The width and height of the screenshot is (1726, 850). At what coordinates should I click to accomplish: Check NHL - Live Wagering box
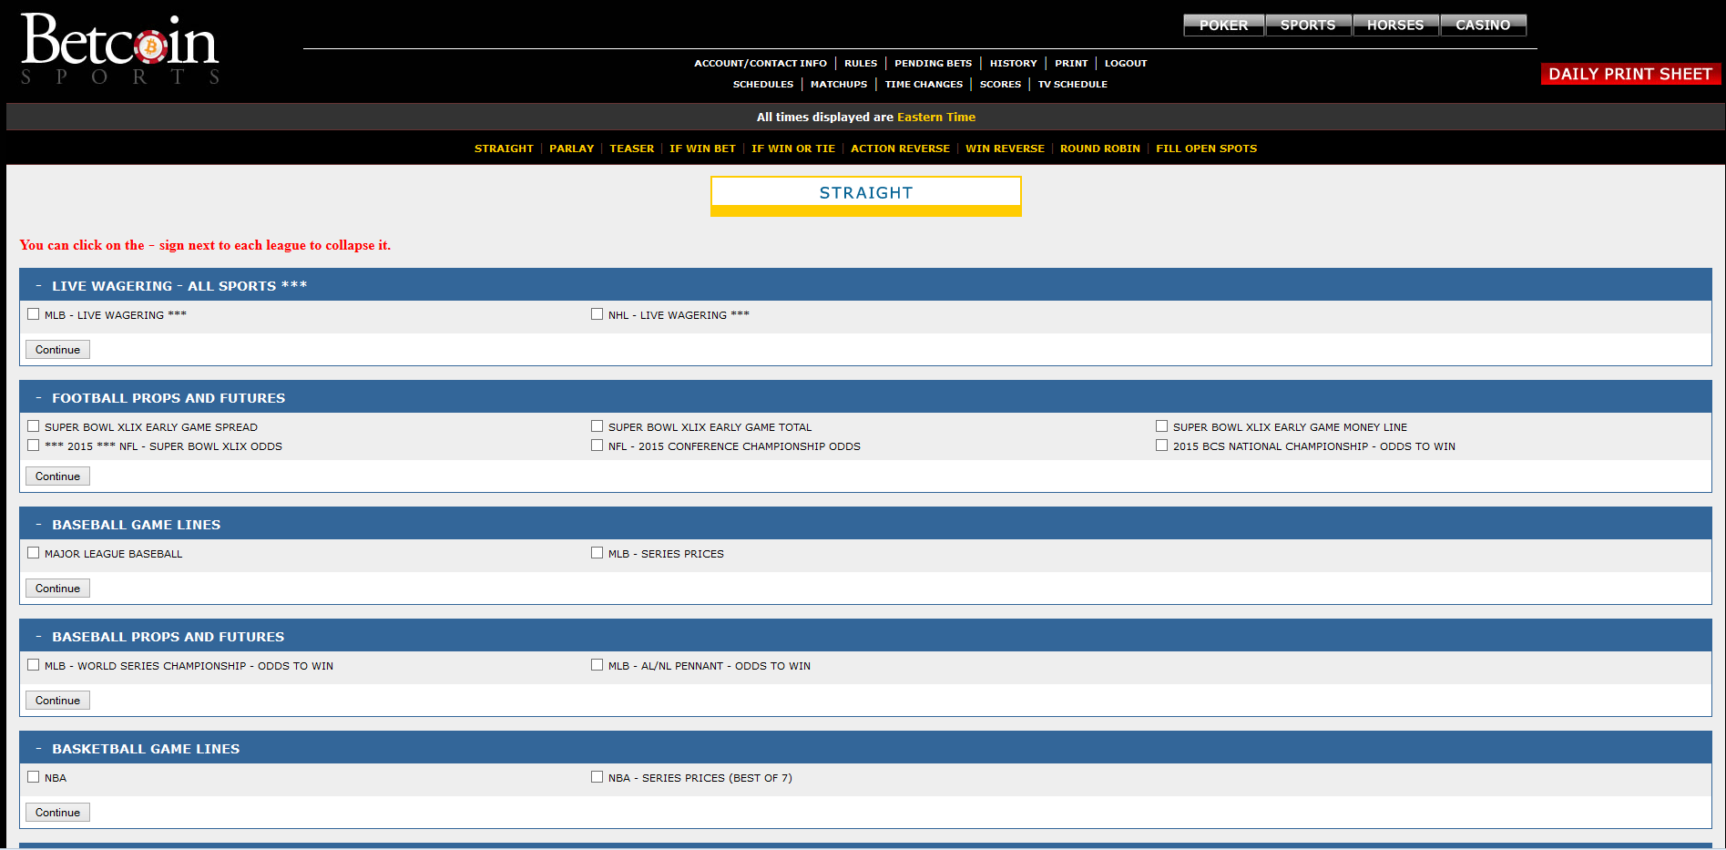click(x=597, y=314)
